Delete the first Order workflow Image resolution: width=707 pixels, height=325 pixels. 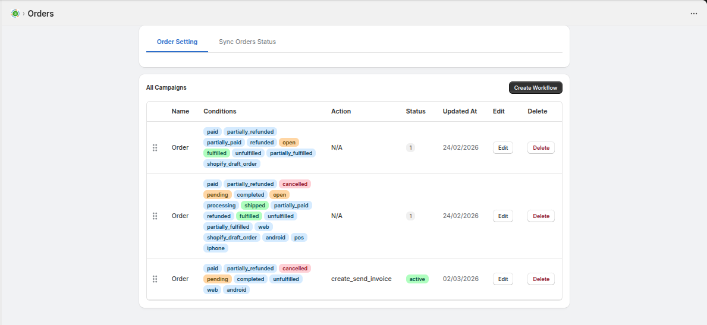click(x=541, y=148)
